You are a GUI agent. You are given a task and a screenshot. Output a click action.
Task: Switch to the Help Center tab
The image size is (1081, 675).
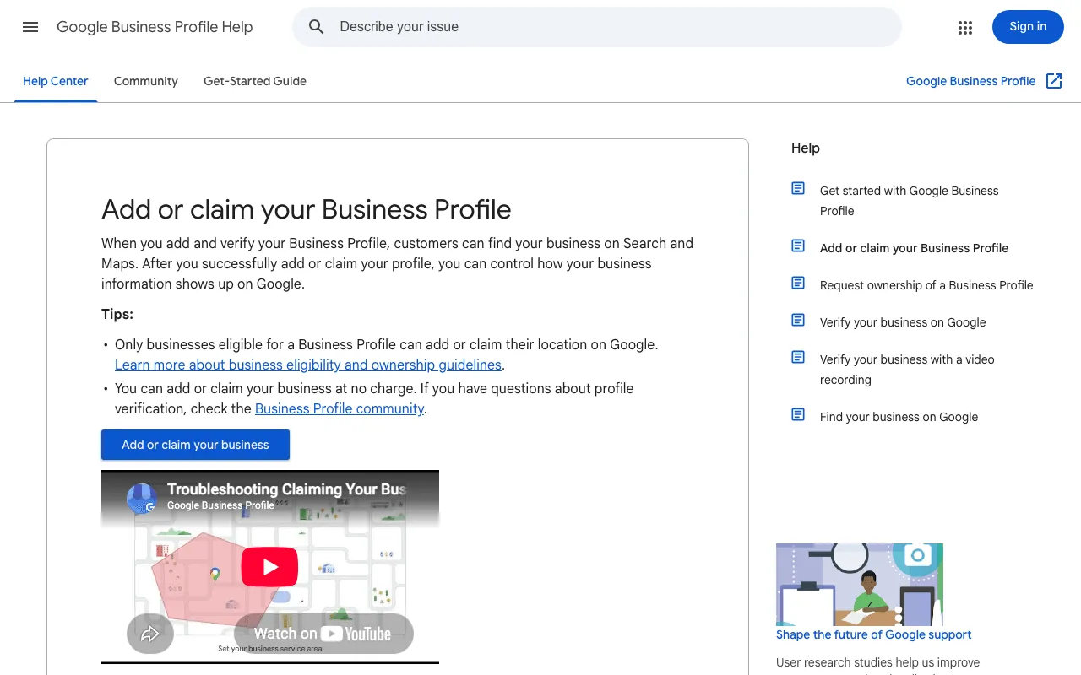[x=56, y=81]
